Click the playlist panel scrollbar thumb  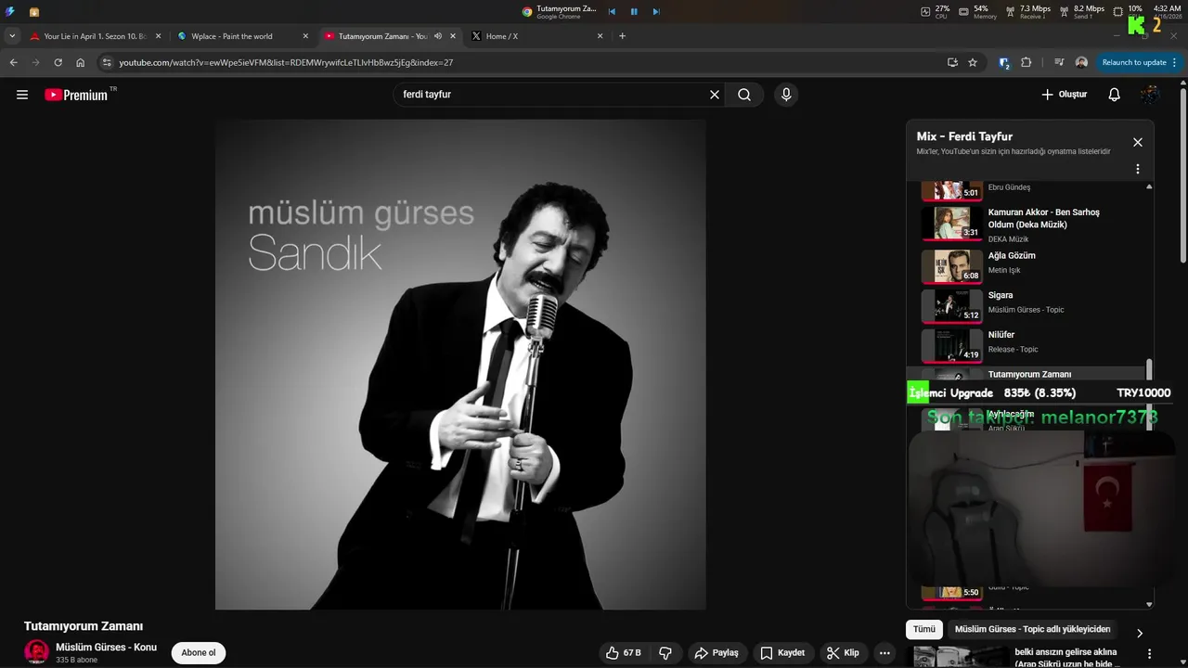(x=1149, y=369)
